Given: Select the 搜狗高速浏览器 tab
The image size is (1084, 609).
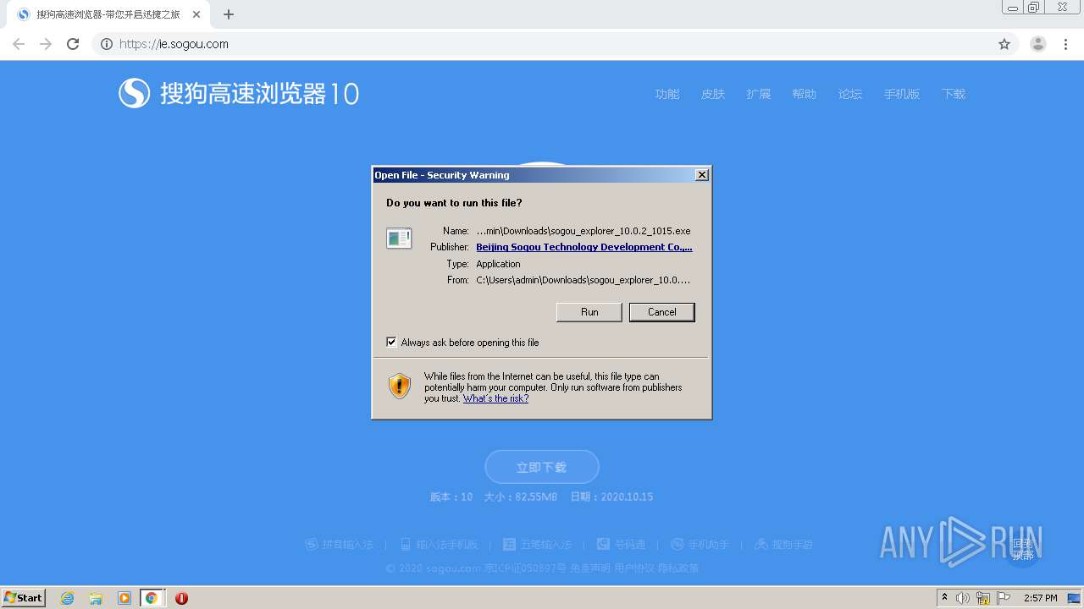Looking at the screenshot, I should [x=108, y=14].
